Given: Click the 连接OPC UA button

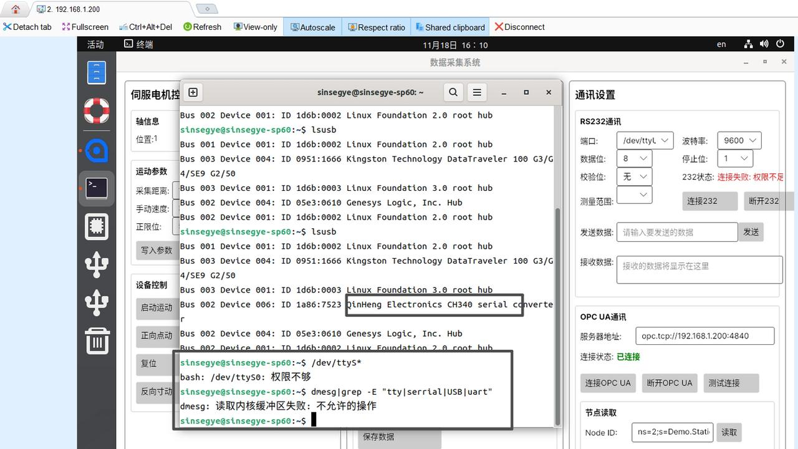Looking at the screenshot, I should tap(608, 383).
